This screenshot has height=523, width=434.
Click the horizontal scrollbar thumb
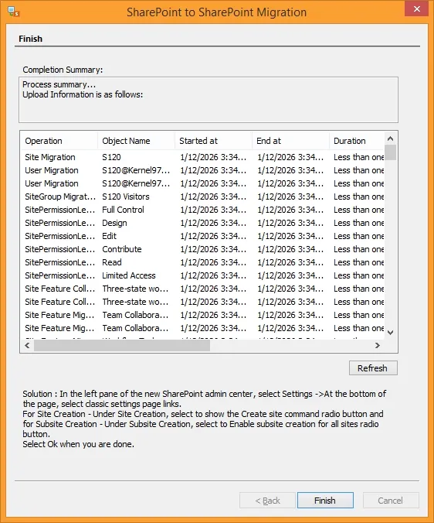coord(122,345)
